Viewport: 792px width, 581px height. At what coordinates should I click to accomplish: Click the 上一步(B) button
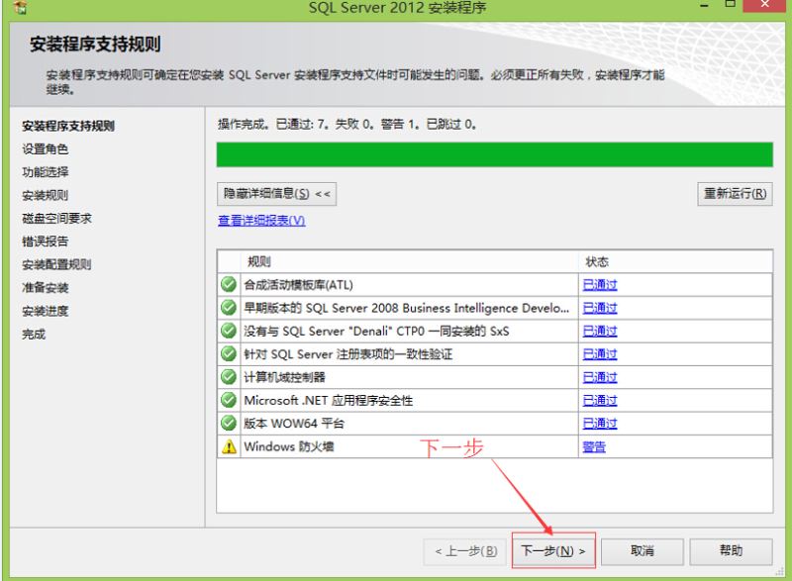pos(465,551)
